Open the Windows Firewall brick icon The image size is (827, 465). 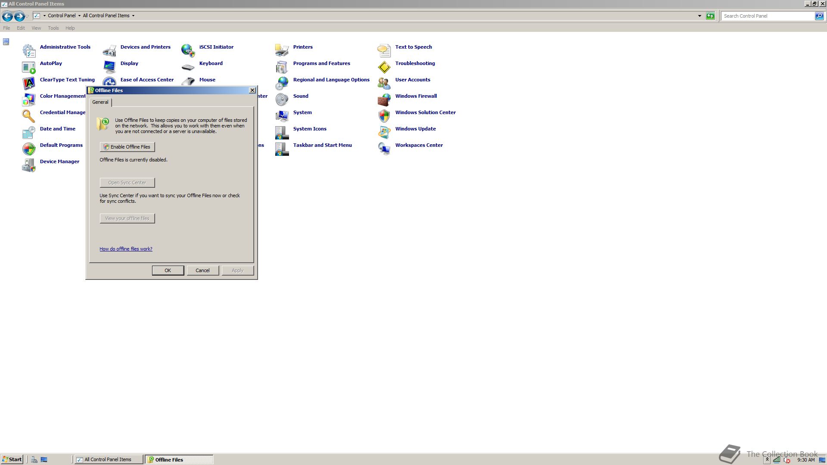click(x=384, y=100)
